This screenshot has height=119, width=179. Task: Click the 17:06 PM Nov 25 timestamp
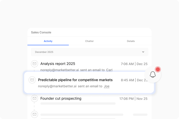pyautogui.click(x=133, y=99)
